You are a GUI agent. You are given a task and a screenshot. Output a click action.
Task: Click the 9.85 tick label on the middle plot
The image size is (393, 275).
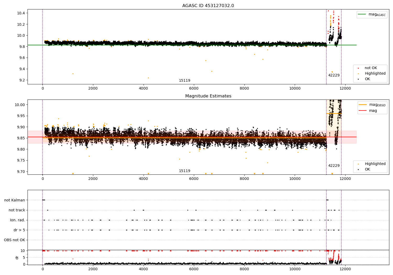21,138
